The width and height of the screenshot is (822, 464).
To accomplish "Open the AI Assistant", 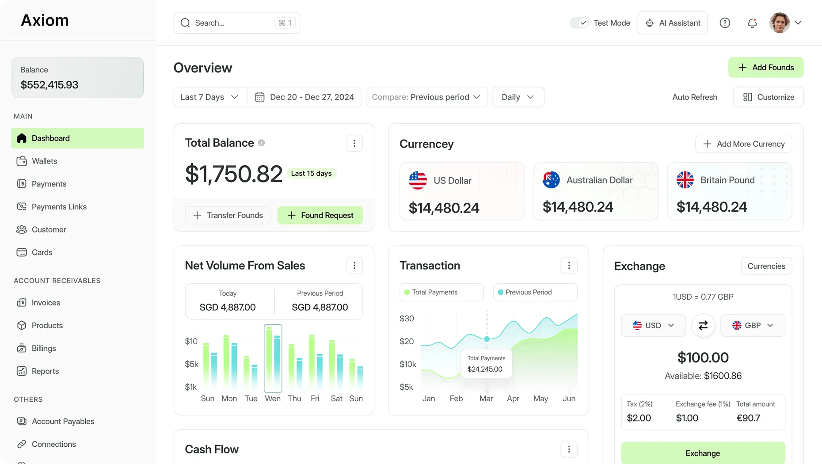I will coord(672,23).
